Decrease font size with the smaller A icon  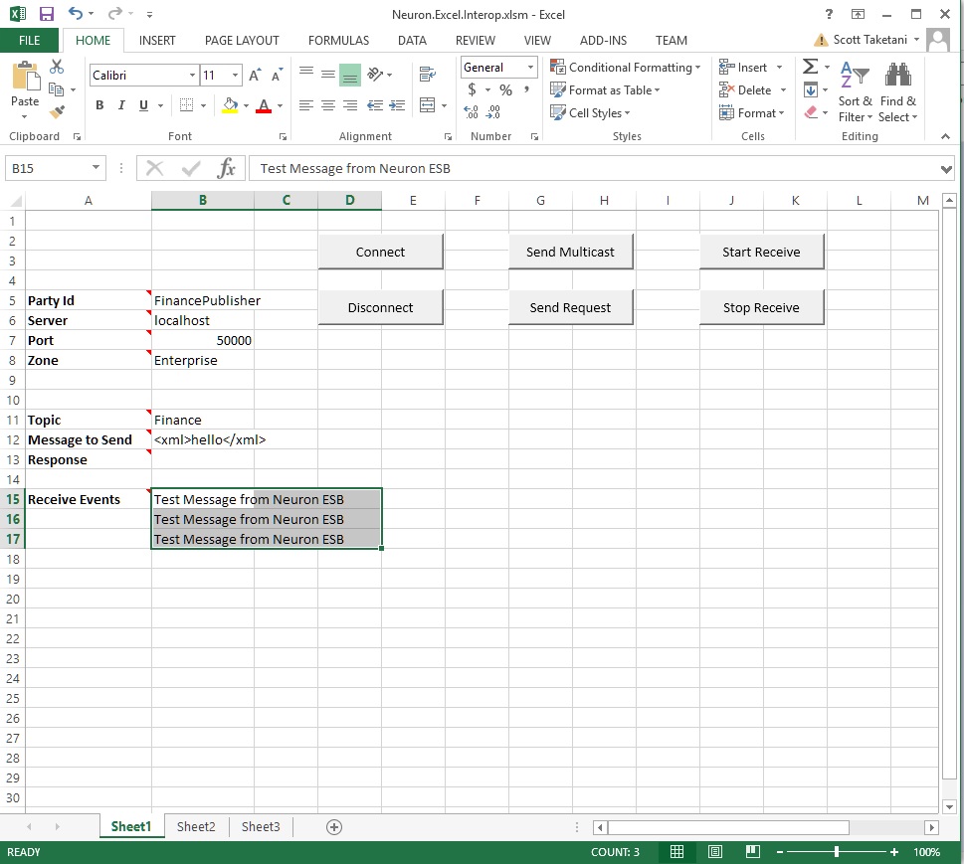pyautogui.click(x=278, y=75)
